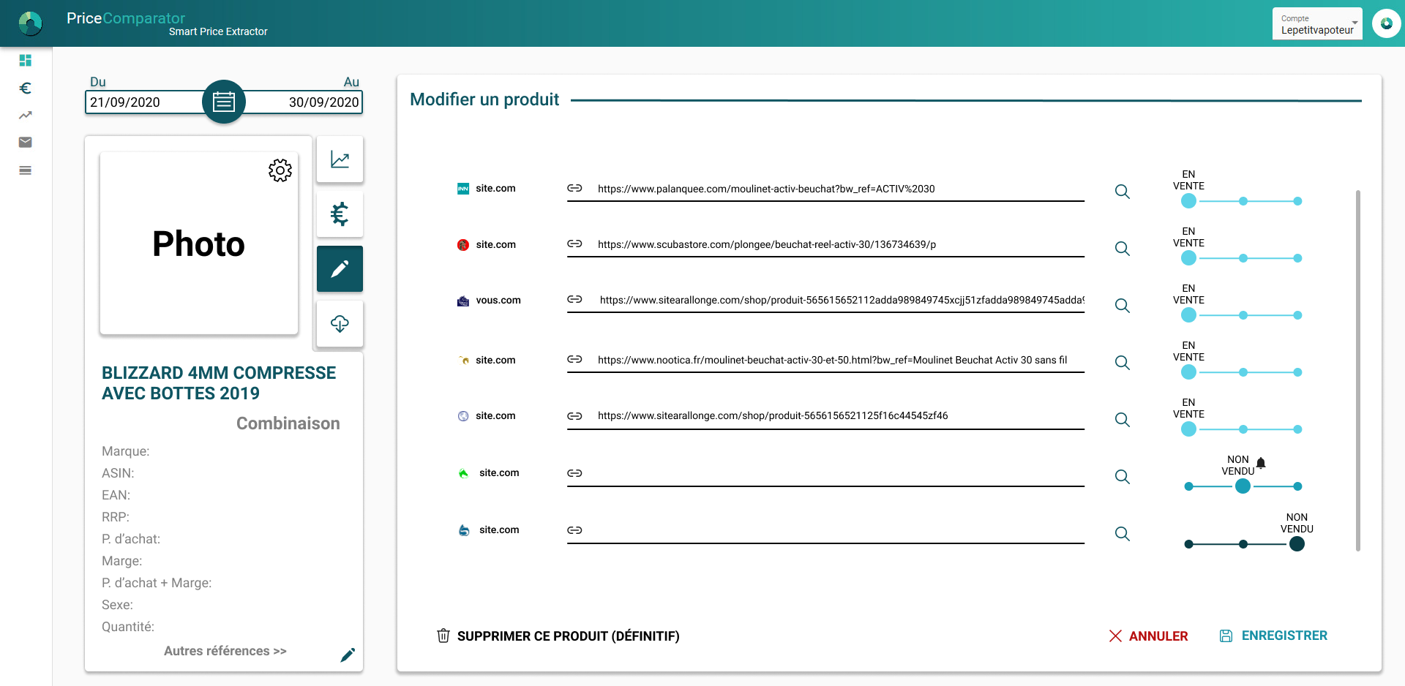Select the pencil edit product button

tap(340, 269)
